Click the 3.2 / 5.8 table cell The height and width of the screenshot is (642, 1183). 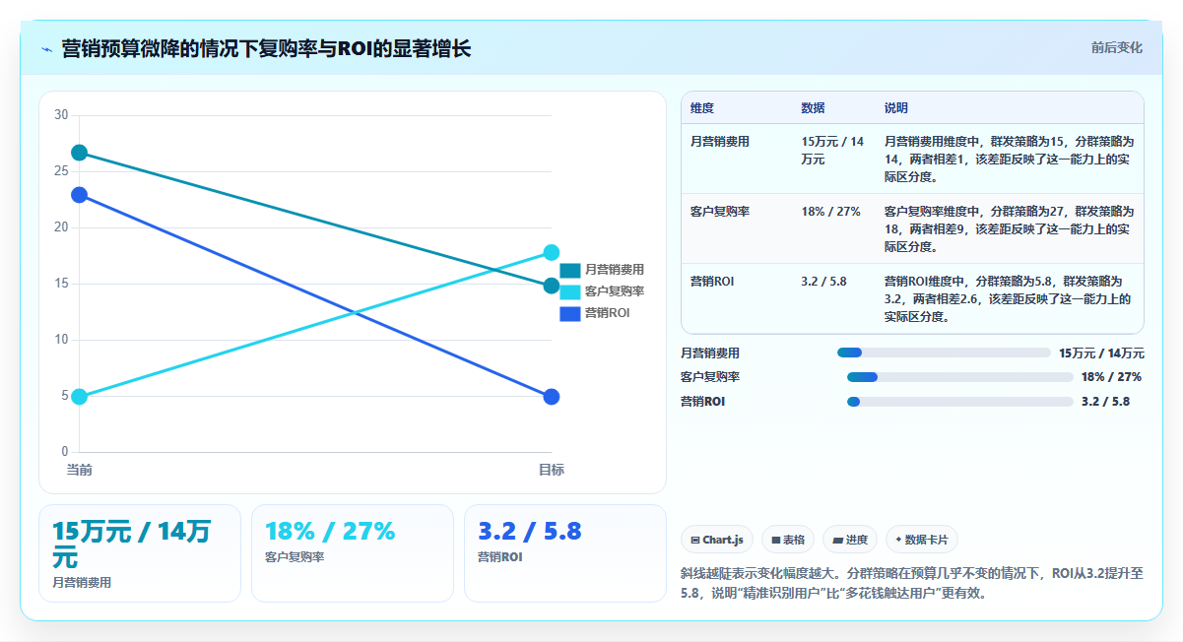pyautogui.click(x=824, y=282)
